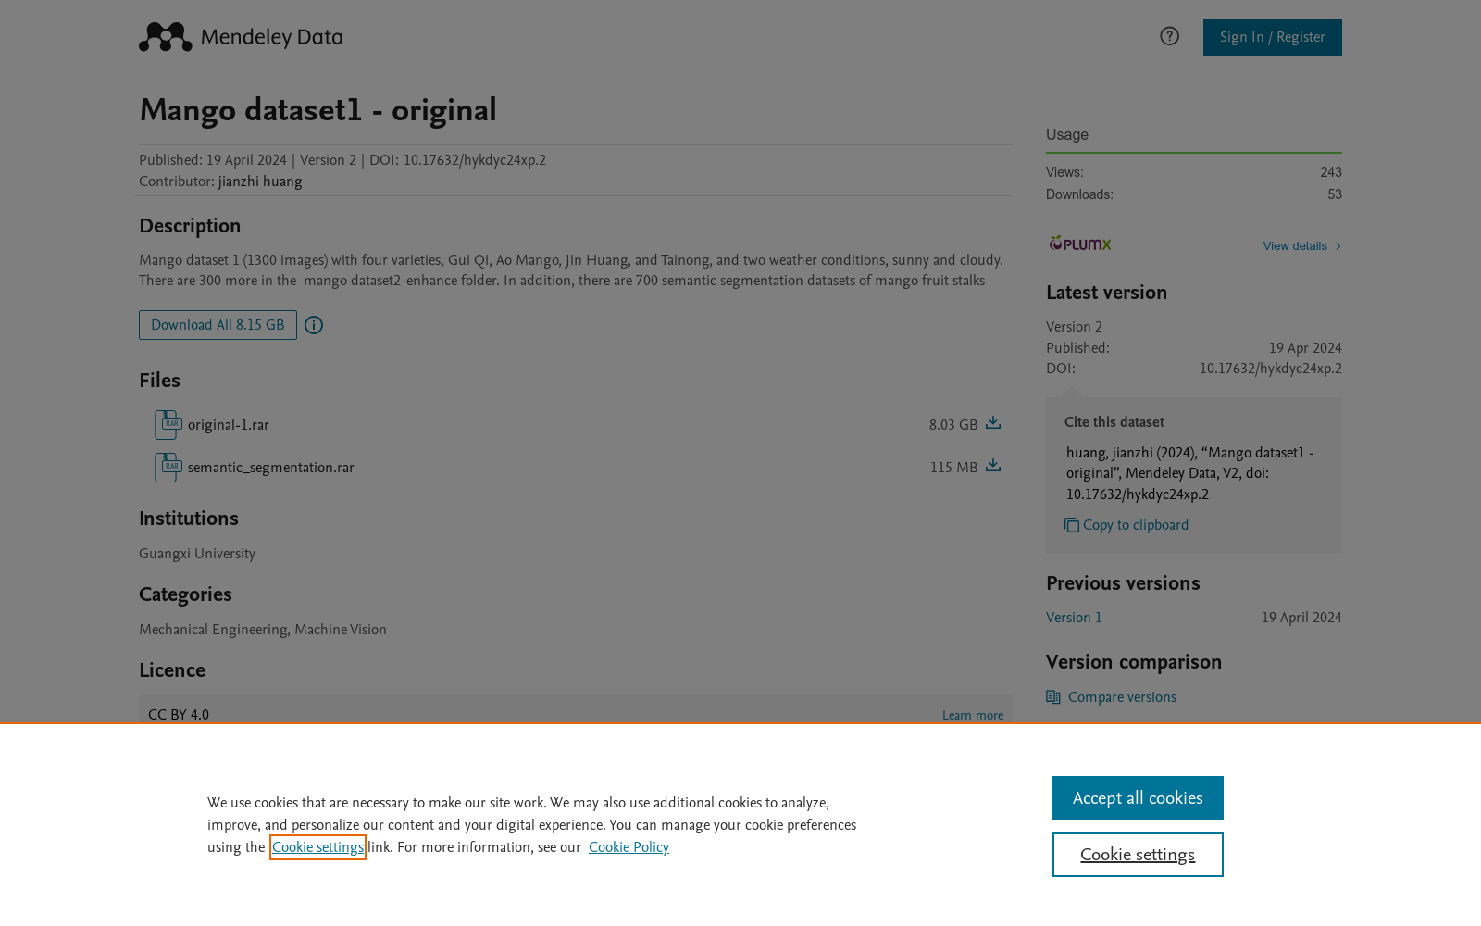Click contributor name jianzhi huang

click(x=260, y=181)
